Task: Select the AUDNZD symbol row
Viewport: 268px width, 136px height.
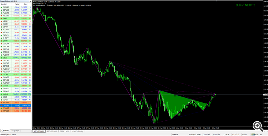Action: tap(16, 83)
